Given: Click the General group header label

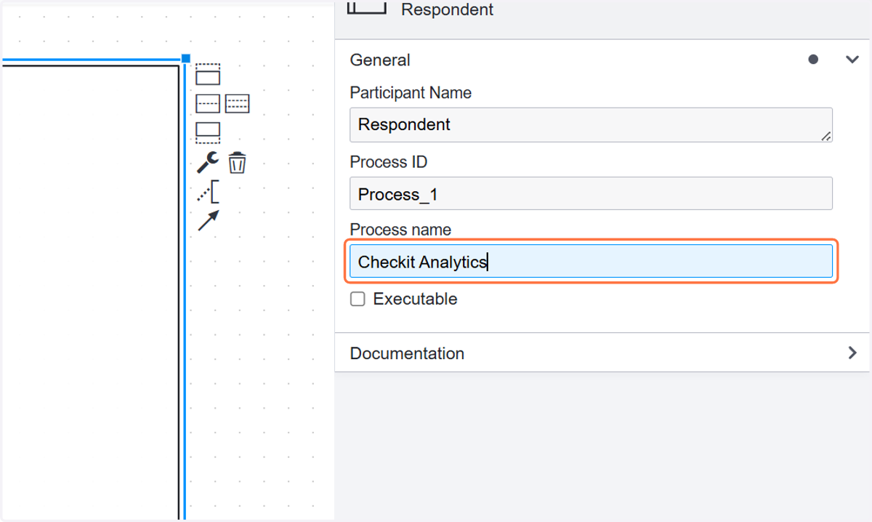Looking at the screenshot, I should [380, 60].
